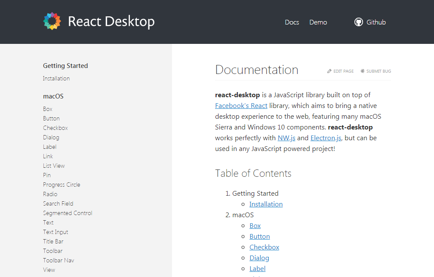Click the React Desktop title text
Viewport: 434px width, 277px height.
pos(111,22)
